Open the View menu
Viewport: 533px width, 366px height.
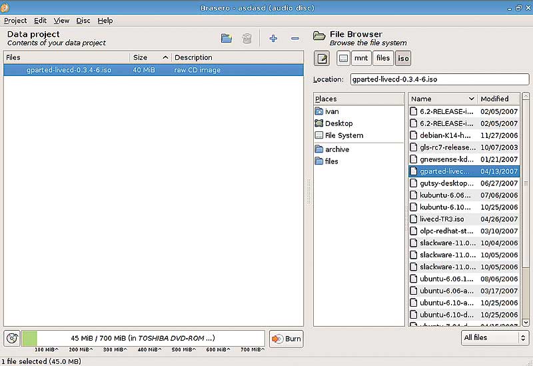point(61,21)
